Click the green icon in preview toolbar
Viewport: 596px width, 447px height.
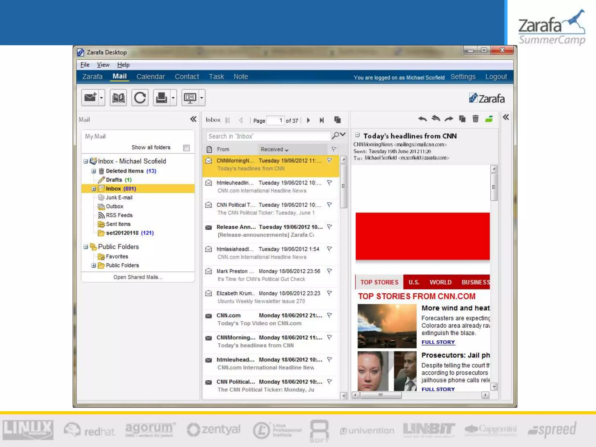[x=489, y=119]
